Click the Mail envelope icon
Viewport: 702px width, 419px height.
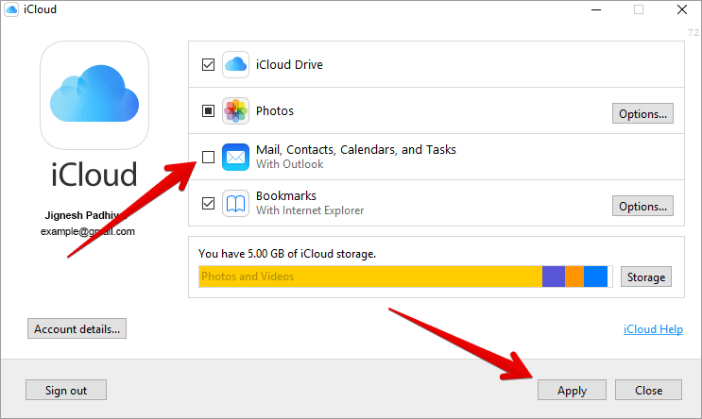tap(235, 157)
